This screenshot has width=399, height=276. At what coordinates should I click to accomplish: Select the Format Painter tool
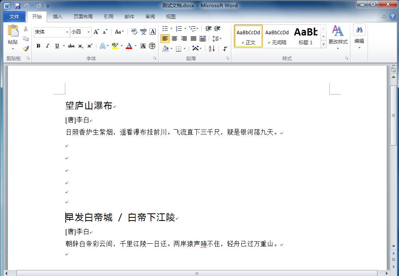(25, 48)
